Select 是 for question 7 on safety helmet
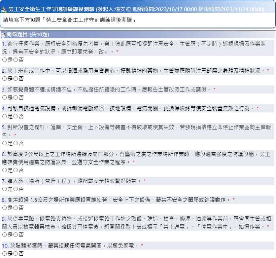The width and height of the screenshot is (276, 258). pyautogui.click(x=5, y=189)
